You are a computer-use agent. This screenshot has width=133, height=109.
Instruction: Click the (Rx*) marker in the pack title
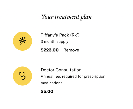(75, 35)
